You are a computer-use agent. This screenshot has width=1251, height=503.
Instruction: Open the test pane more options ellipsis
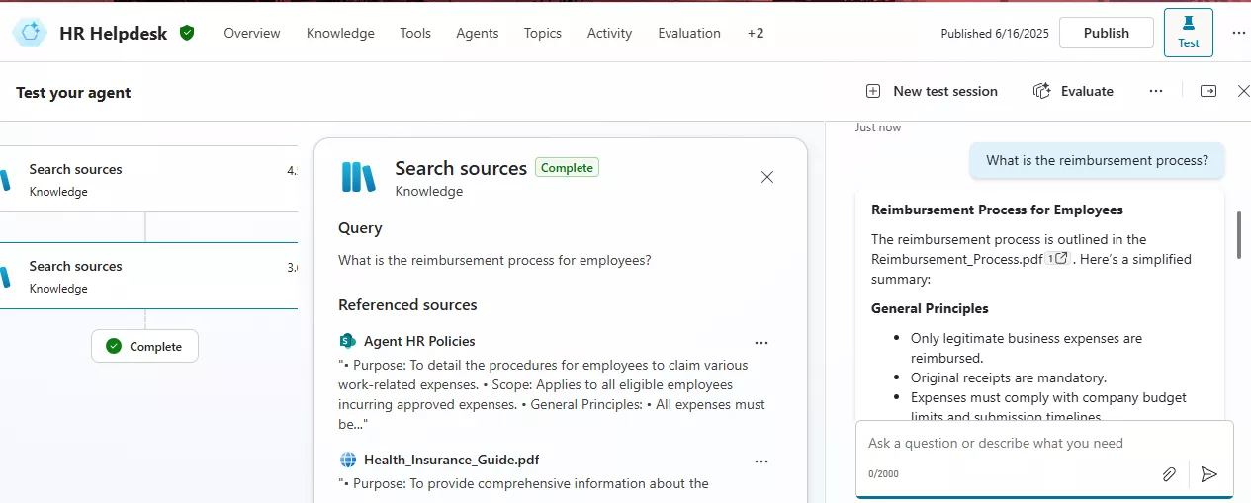pyautogui.click(x=1156, y=91)
